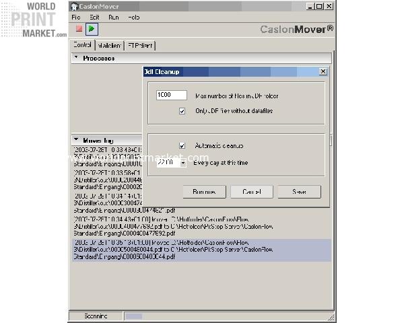Collapse the Mover log section
This screenshot has width=404, height=323.
(x=76, y=139)
